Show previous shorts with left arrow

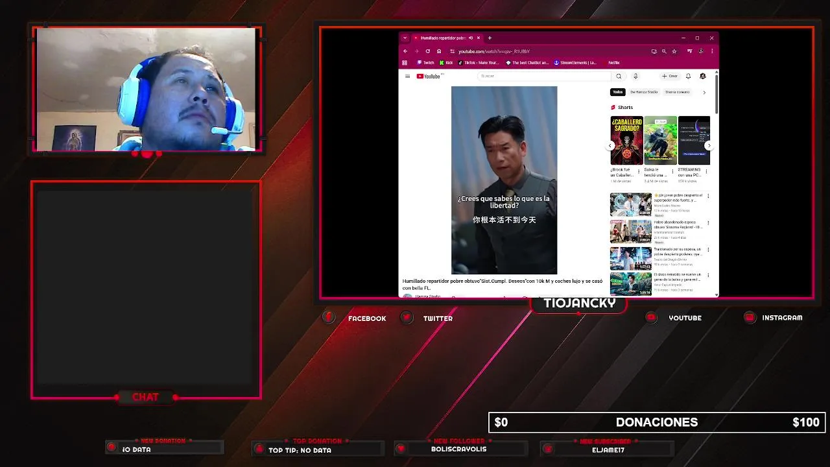[611, 145]
